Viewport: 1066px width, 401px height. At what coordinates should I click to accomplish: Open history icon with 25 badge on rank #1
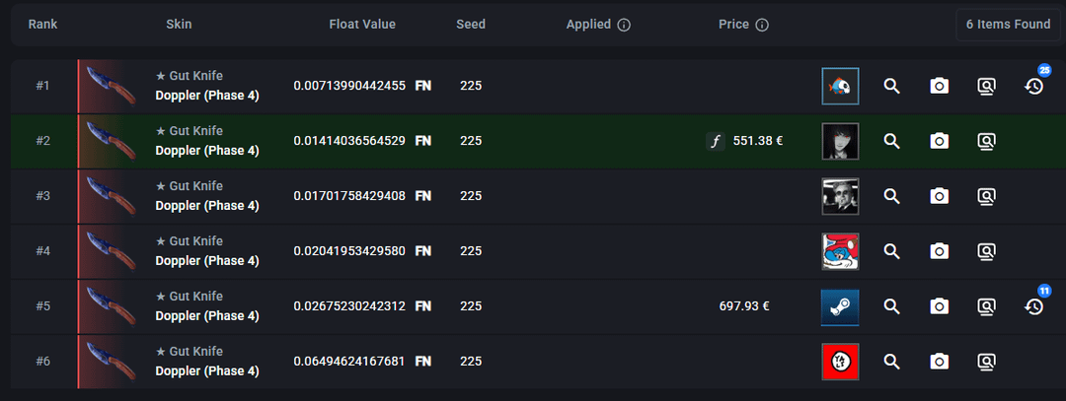[x=1034, y=86]
